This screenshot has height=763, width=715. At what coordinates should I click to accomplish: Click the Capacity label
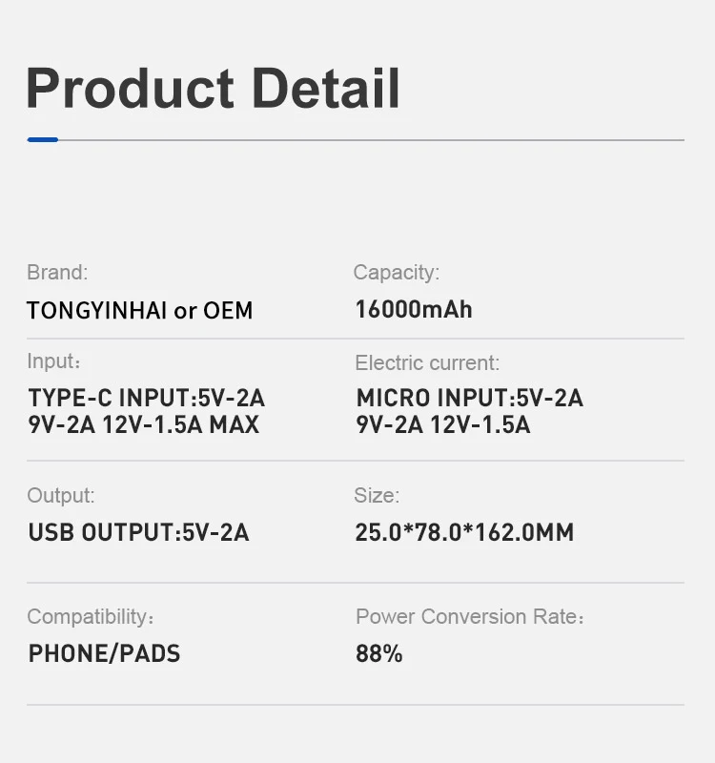(397, 273)
